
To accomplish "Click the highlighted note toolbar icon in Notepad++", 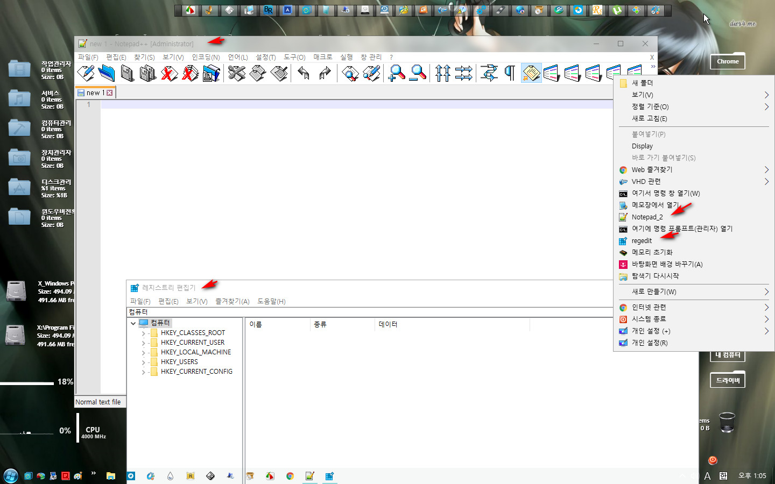I will [531, 73].
